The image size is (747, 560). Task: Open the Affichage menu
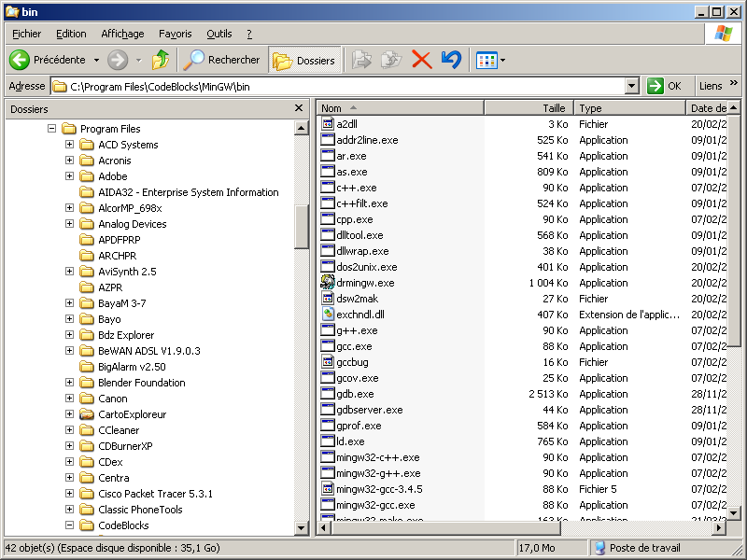point(122,34)
